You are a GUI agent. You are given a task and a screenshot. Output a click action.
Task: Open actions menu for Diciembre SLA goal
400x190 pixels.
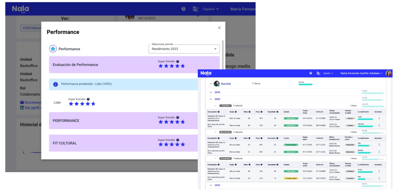coord(379,178)
